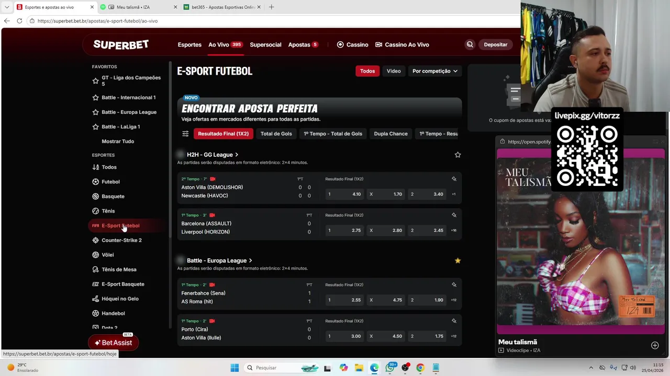Screen dimensions: 670x376
Task: Open Notepad from the taskbar
Action: [435, 368]
